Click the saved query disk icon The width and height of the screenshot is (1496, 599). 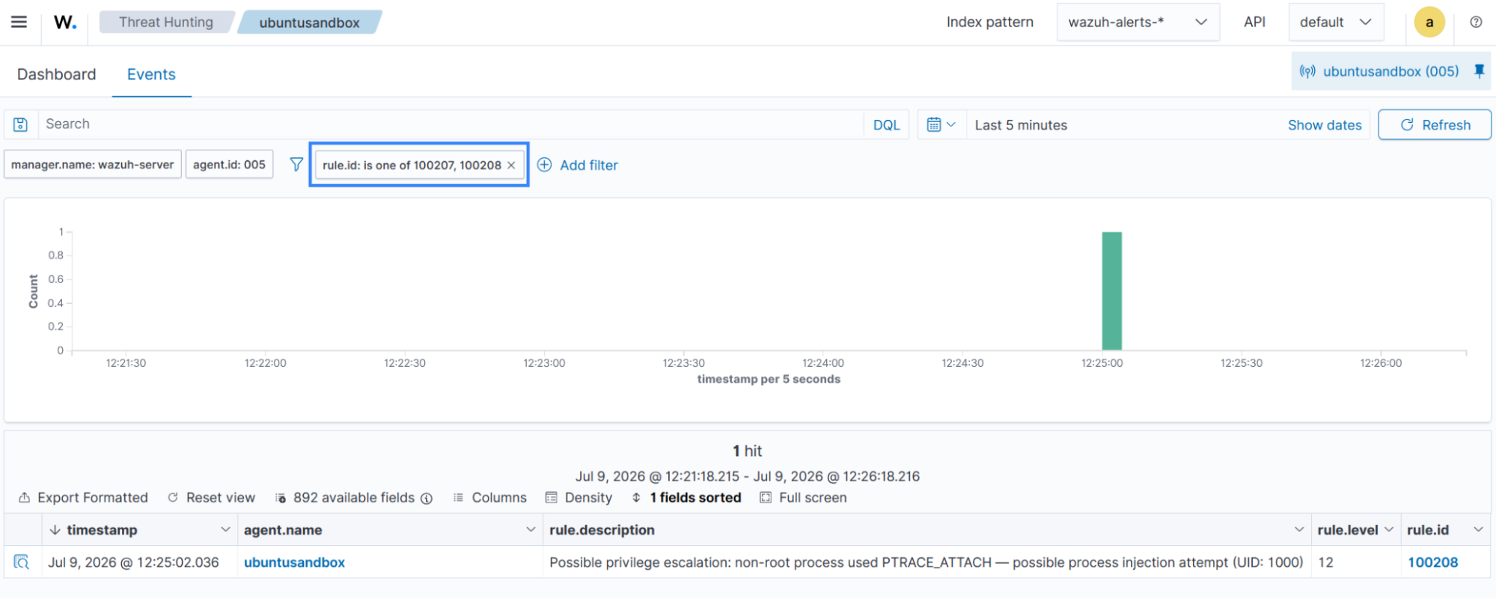pyautogui.click(x=21, y=124)
